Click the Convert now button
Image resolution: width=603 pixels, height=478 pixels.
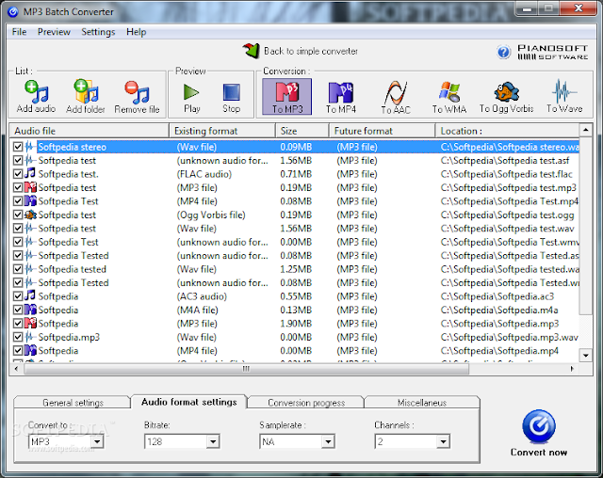pos(538,433)
